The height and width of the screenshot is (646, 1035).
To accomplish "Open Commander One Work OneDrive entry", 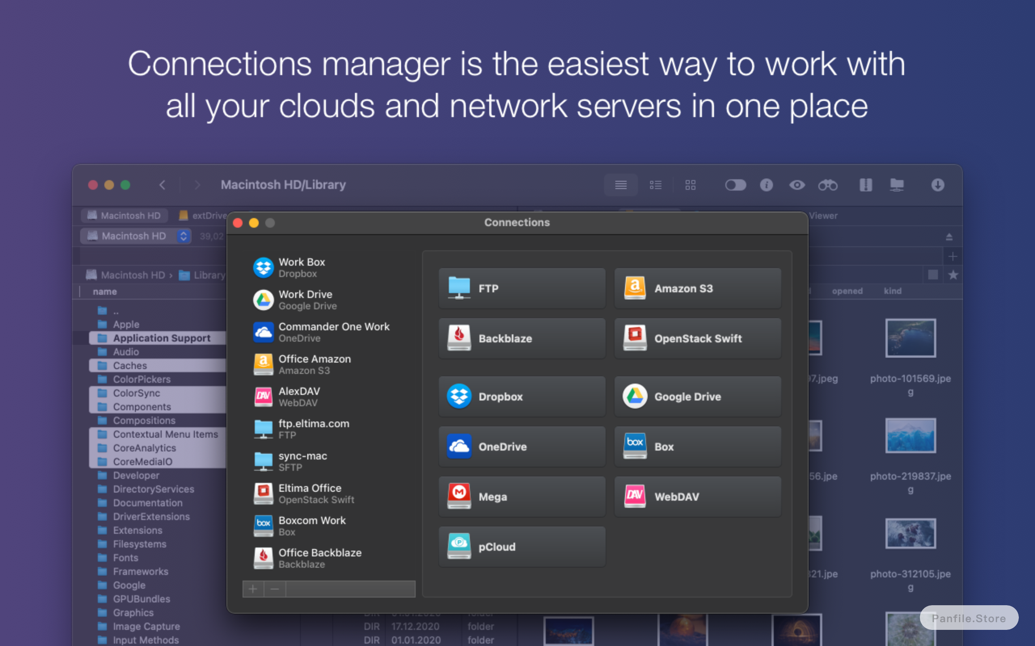I will tap(328, 332).
